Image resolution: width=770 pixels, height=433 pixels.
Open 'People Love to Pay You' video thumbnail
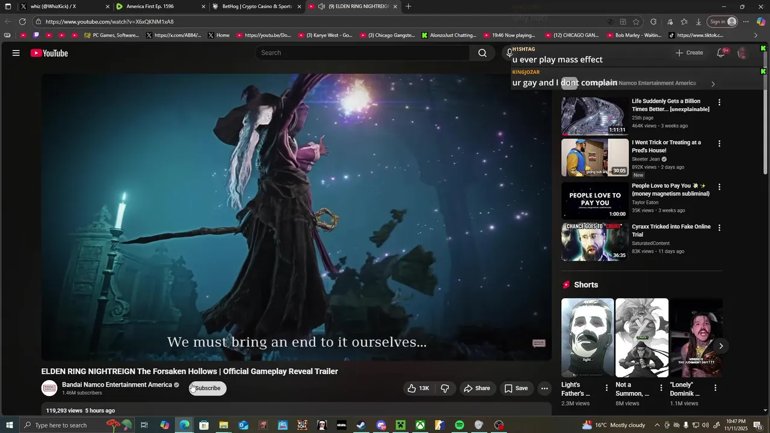click(594, 200)
